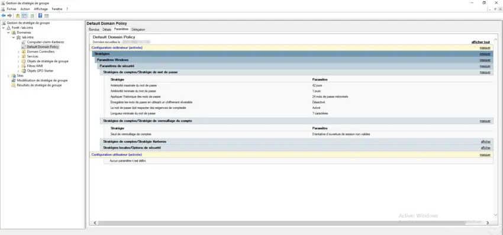Collapse the lab.intra domain node

coord(14,37)
